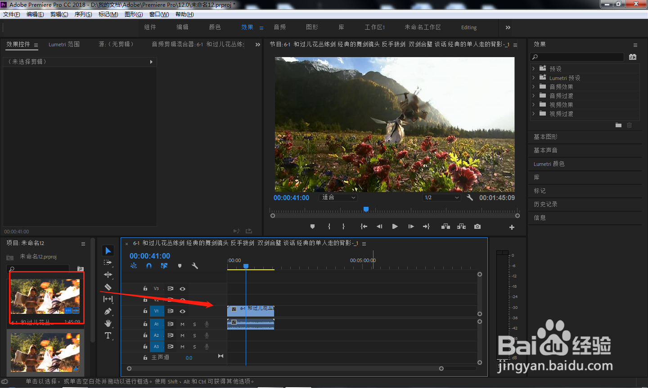
Task: Go to In point
Action: click(x=364, y=227)
